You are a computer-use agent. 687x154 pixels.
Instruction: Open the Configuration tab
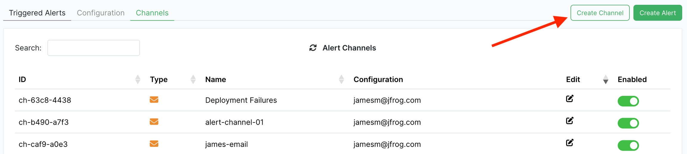click(x=100, y=13)
